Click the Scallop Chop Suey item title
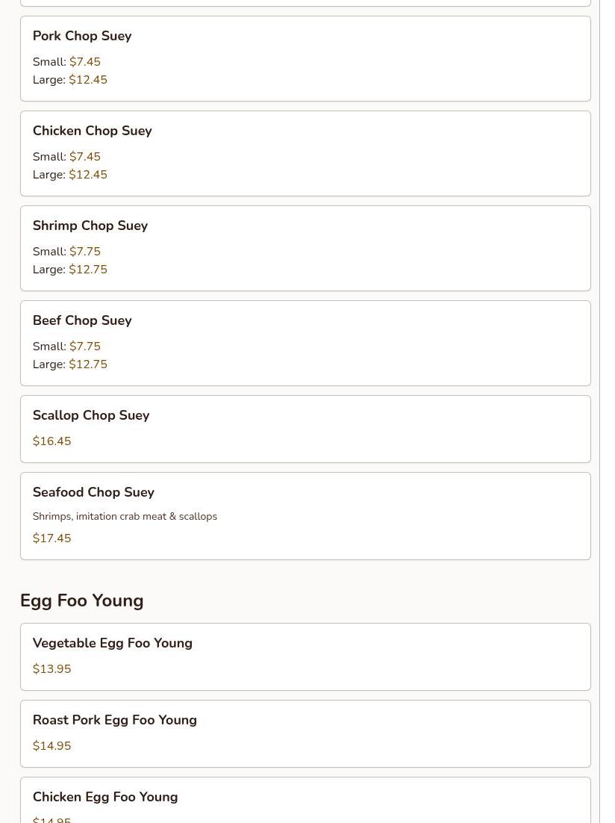 click(x=91, y=415)
